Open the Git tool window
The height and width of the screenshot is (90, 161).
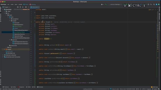(34, 87)
